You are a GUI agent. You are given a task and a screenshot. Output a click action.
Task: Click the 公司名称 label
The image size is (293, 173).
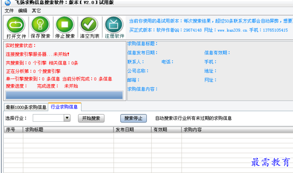pyautogui.click(x=138, y=71)
